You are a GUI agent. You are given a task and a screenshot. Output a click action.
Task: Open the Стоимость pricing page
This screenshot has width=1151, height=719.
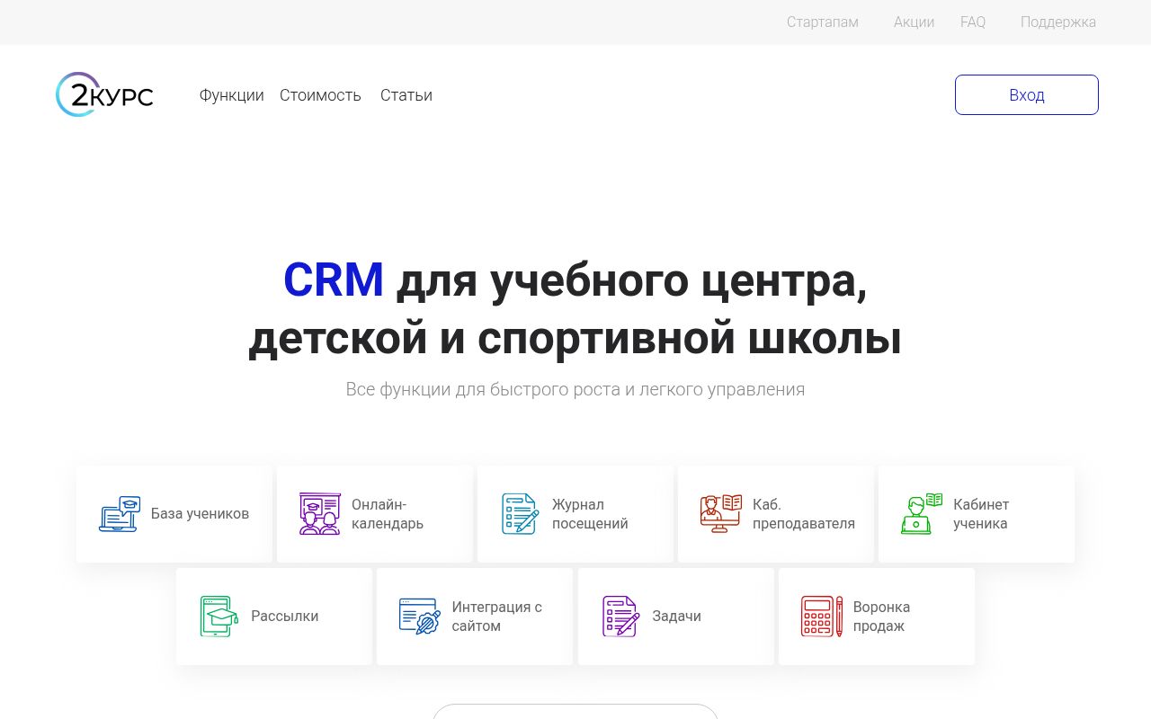point(320,95)
